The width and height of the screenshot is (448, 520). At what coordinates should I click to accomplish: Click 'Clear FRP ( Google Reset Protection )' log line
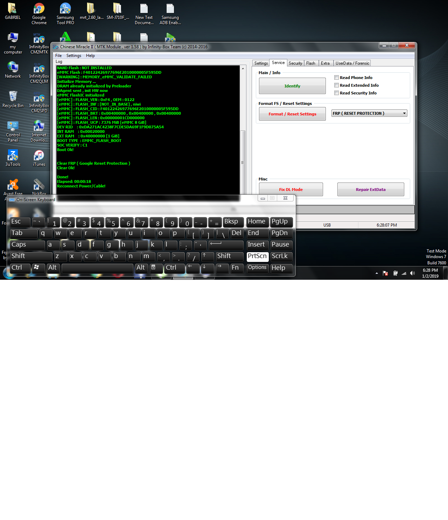tap(93, 163)
